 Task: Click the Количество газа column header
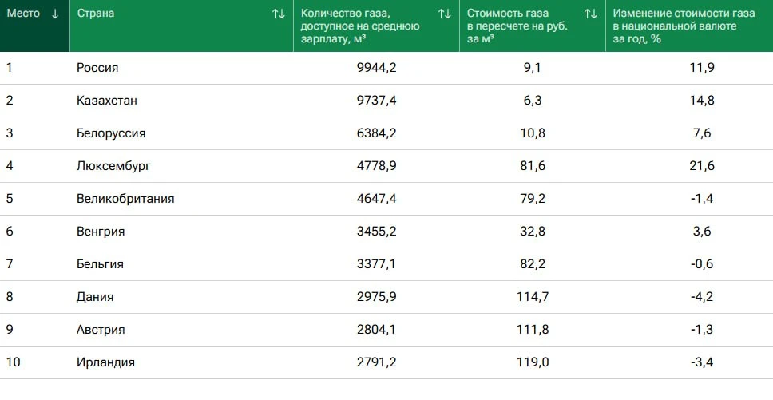(x=360, y=26)
